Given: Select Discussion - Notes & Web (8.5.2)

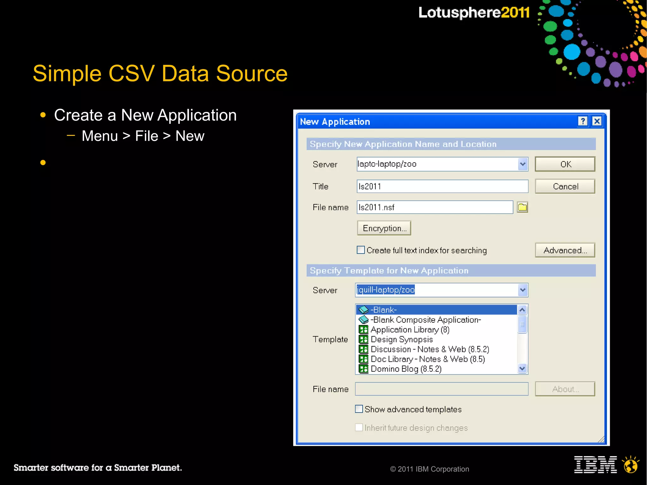Looking at the screenshot, I should point(437,349).
